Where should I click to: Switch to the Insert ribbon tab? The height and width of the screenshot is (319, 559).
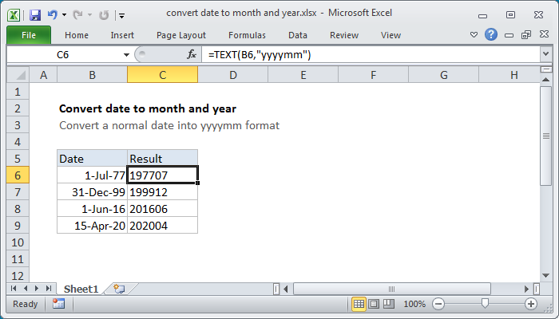(122, 35)
